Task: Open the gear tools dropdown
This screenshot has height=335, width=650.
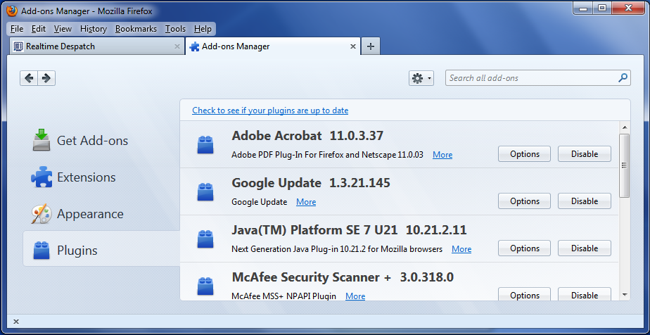Action: coord(421,78)
